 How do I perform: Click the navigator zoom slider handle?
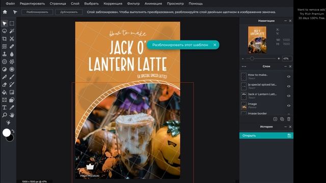[x=252, y=59]
